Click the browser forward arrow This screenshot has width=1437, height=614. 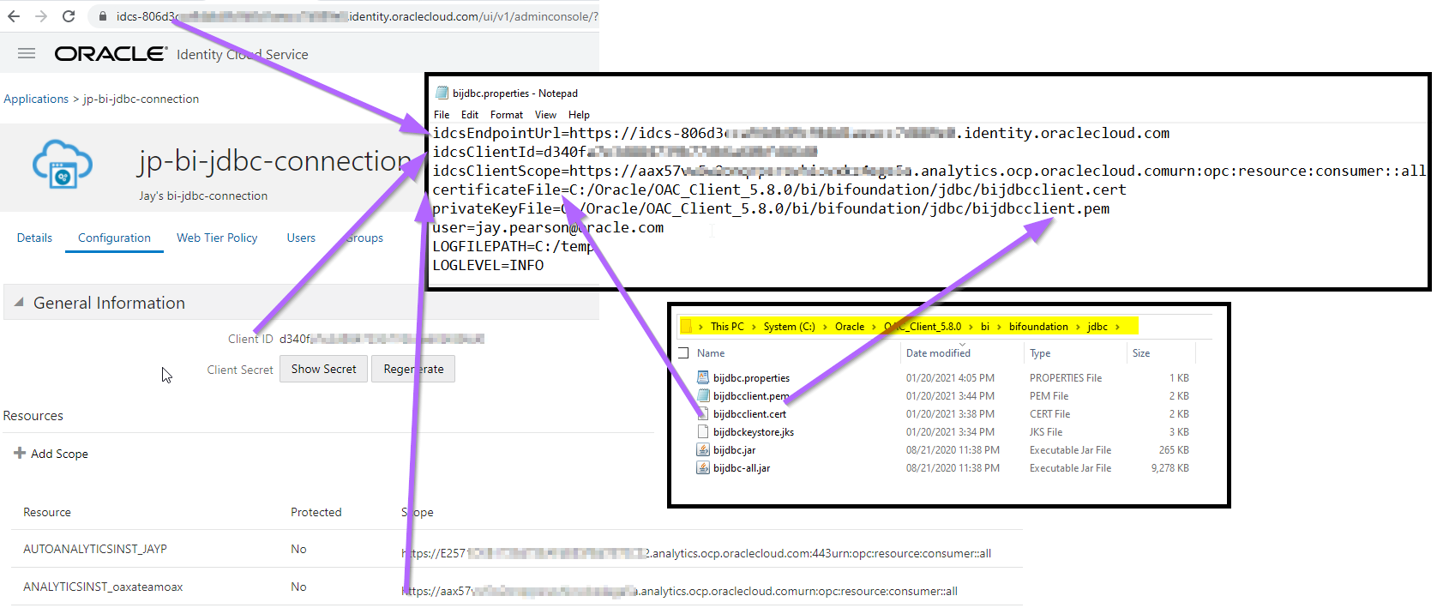click(x=41, y=16)
